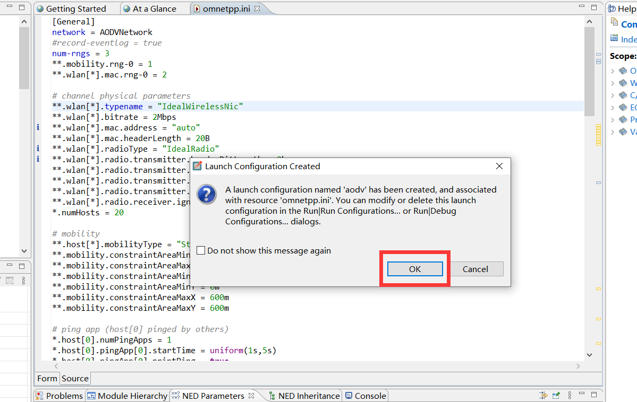Open the NED Parameters view menu (three dots)

click(570, 395)
